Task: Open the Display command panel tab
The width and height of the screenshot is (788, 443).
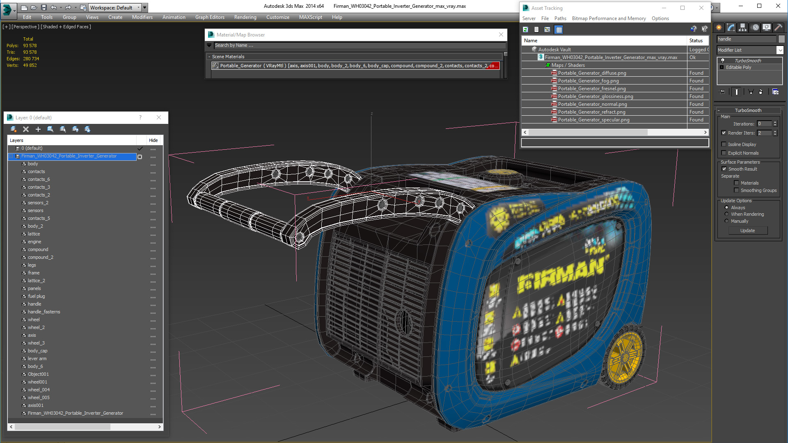Action: [x=767, y=27]
